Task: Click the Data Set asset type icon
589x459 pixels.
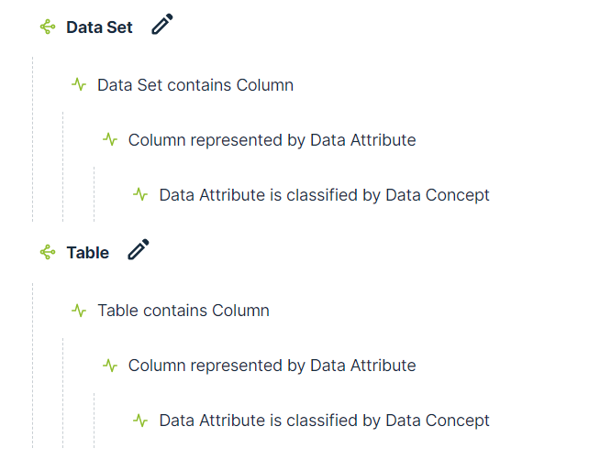Action: tap(48, 27)
